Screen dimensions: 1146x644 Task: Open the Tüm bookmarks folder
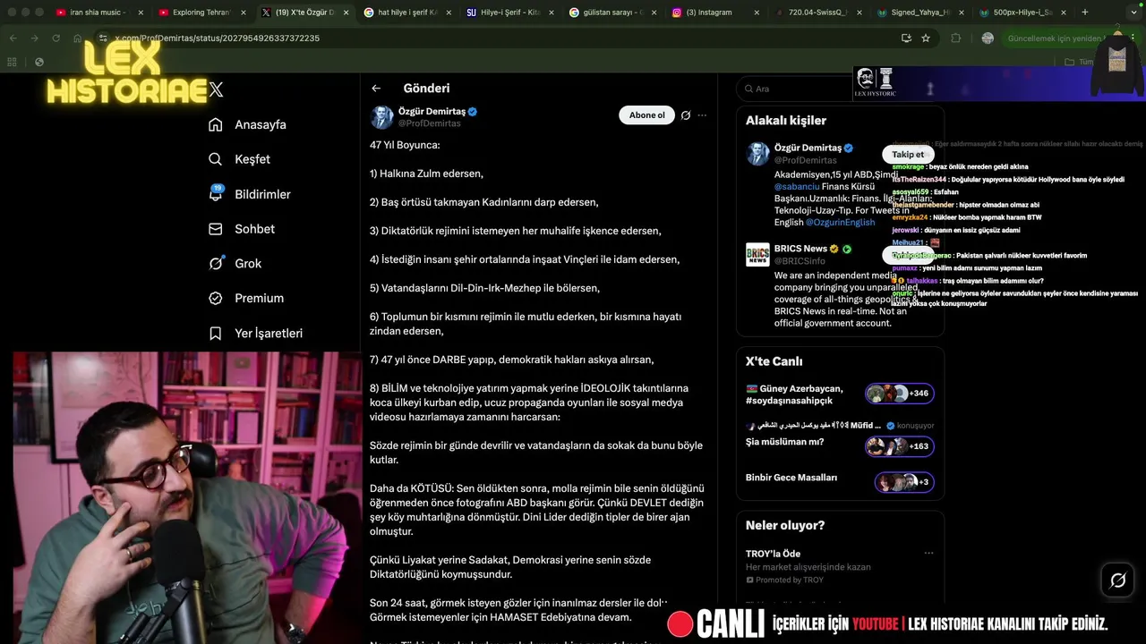(1078, 62)
